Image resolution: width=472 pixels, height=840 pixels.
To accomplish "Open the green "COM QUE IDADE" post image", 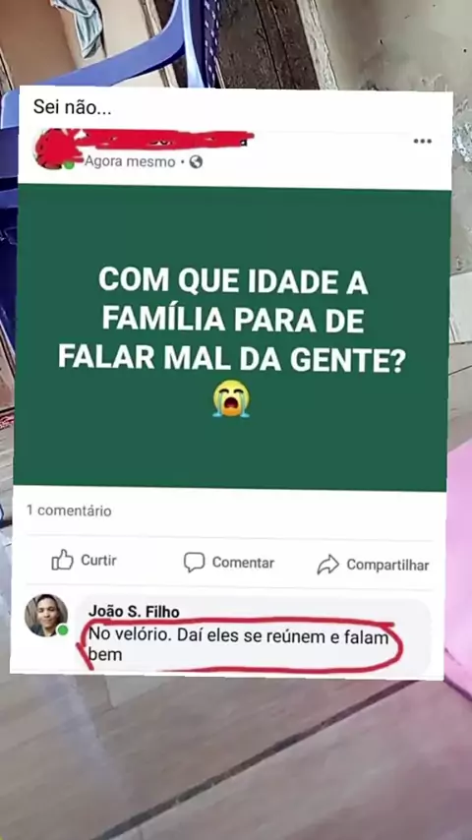I will coord(230,337).
